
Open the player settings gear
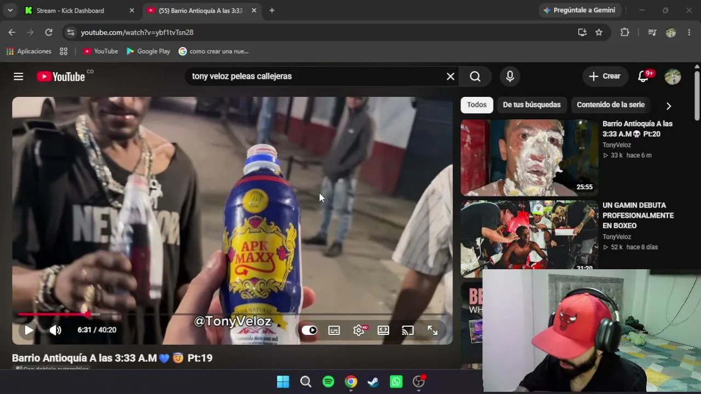click(359, 330)
